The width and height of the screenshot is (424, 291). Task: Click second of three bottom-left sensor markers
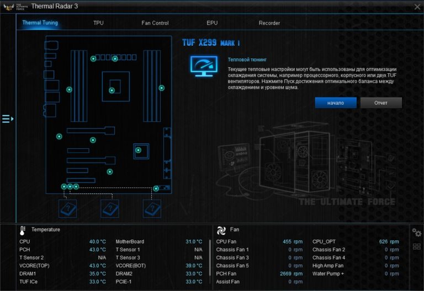point(70,186)
